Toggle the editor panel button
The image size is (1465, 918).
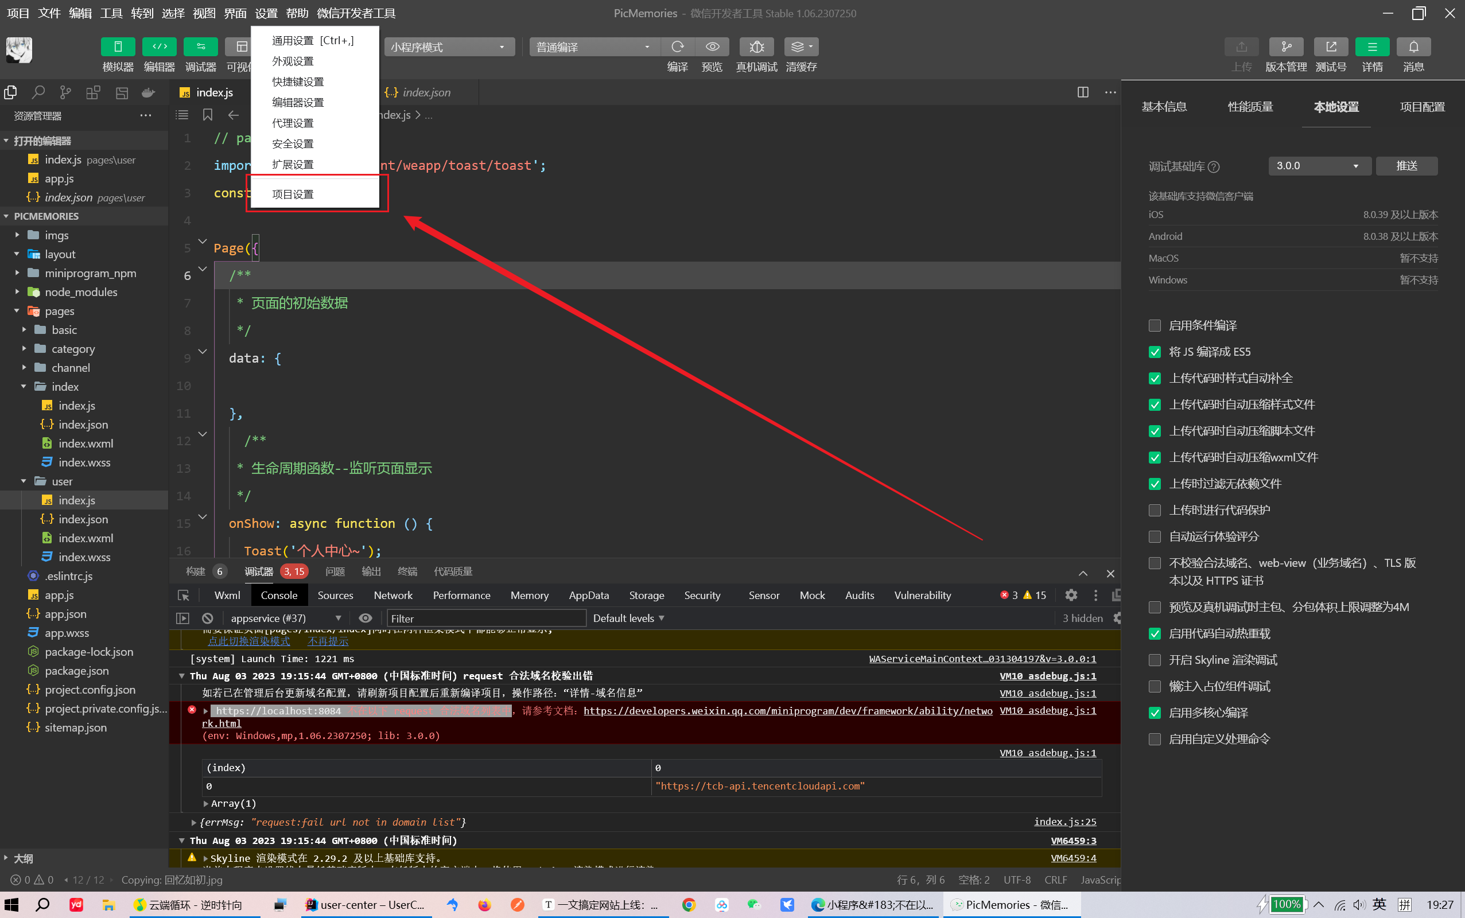(x=159, y=46)
